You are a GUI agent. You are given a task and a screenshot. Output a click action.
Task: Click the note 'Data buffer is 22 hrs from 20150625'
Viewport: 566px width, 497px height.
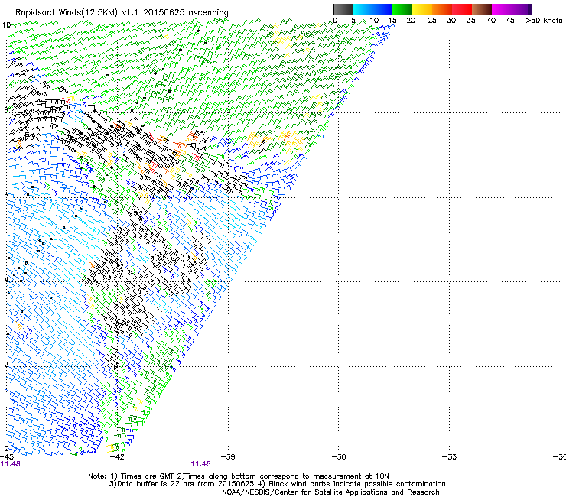click(186, 484)
